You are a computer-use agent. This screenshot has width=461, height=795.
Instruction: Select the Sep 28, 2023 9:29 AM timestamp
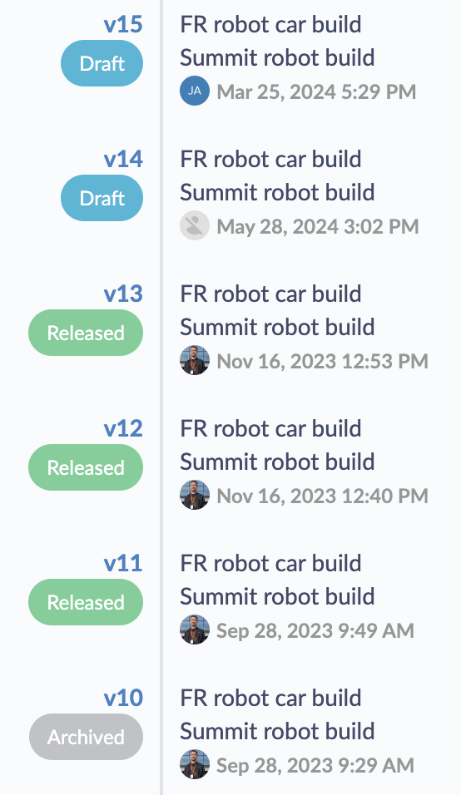(315, 766)
